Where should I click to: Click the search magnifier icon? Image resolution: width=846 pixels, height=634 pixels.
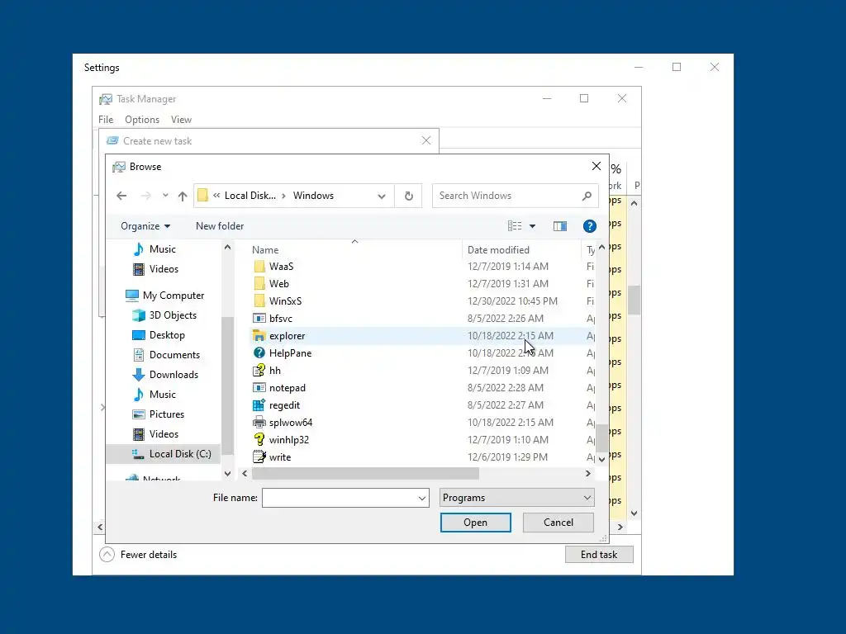pyautogui.click(x=587, y=196)
